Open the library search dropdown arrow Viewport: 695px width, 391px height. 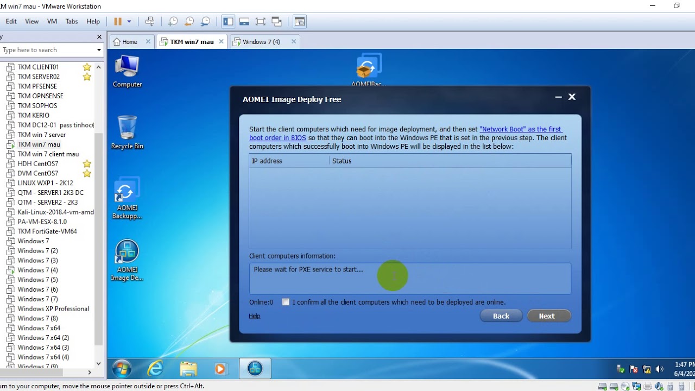(99, 50)
